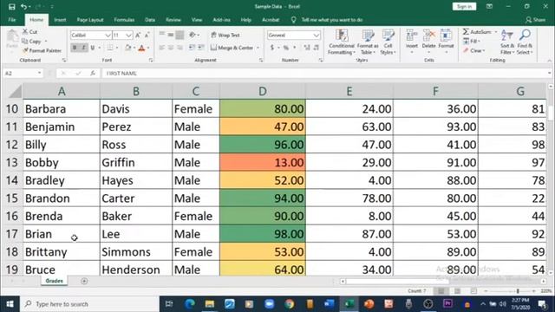Screen dimensions: 555x312
Task: Open the File menu tab
Action: [12, 20]
